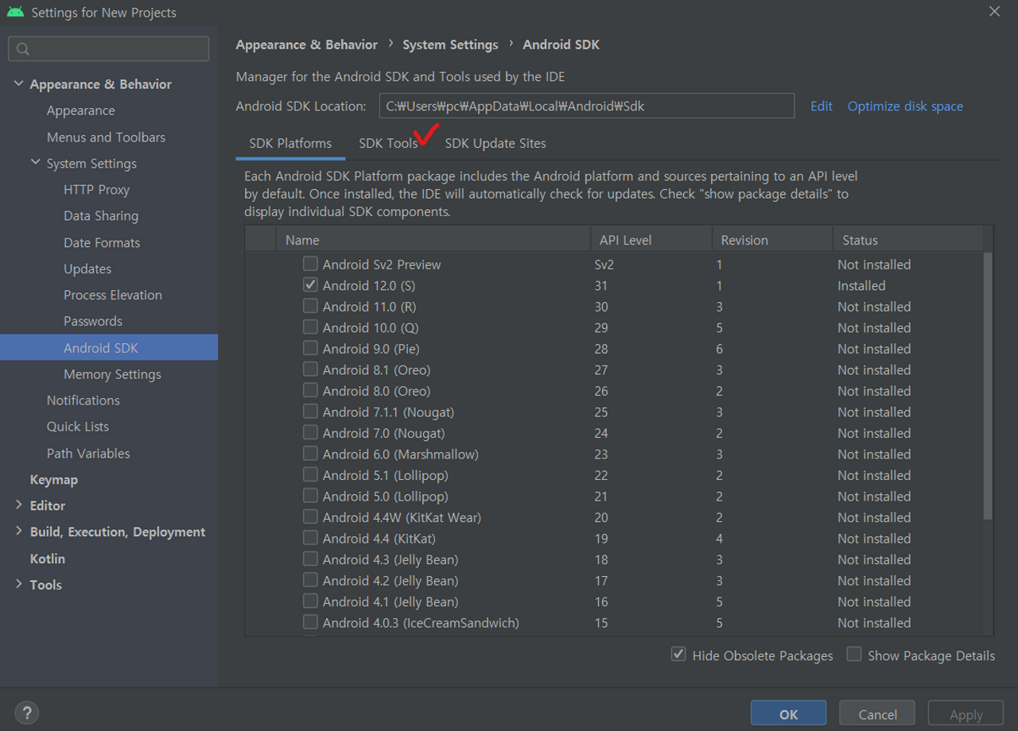The height and width of the screenshot is (731, 1018).
Task: Click API level 31 cell
Action: pos(601,285)
